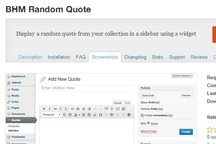Click the calendar icon beside Publish immediately
216x144 pixels.
pyautogui.click(x=142, y=115)
